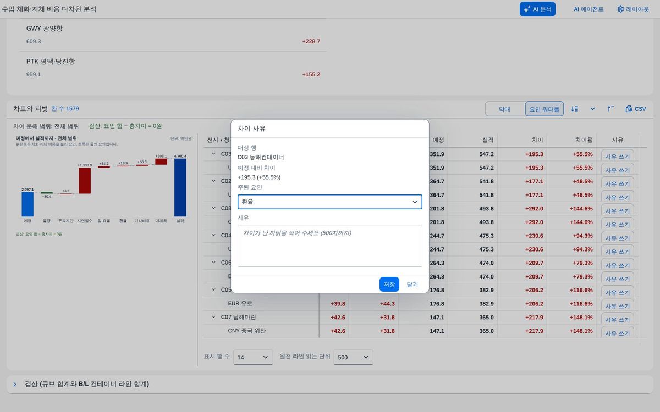Click the AI 분석 sparkle button
The height and width of the screenshot is (412, 660).
(537, 9)
